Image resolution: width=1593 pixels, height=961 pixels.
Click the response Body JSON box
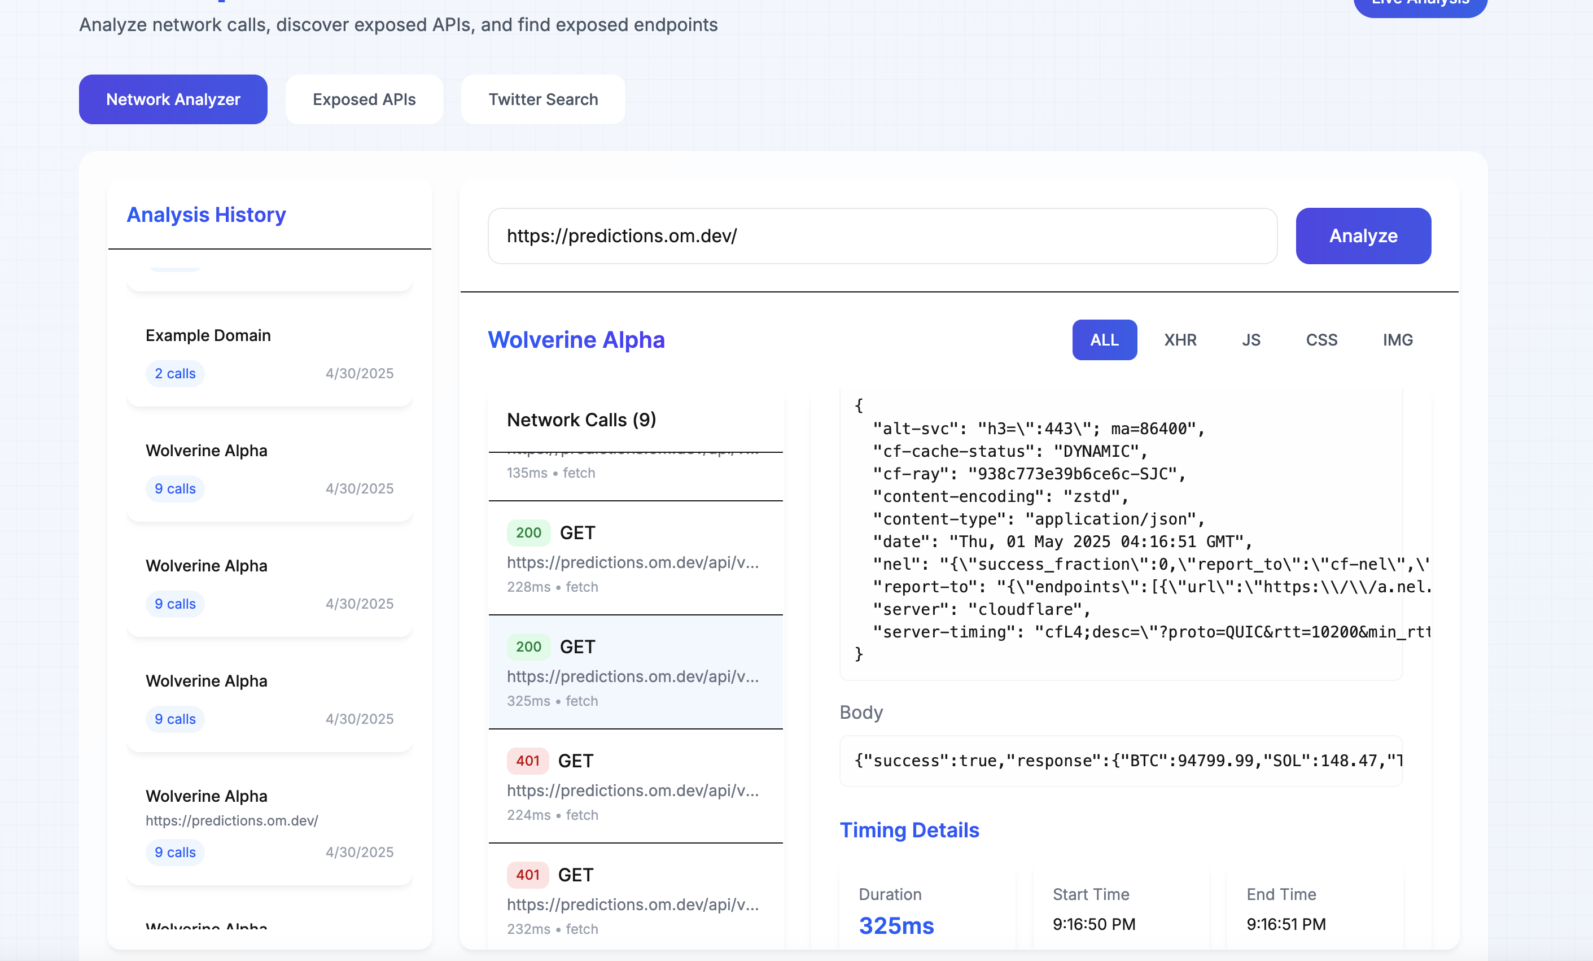coord(1120,761)
